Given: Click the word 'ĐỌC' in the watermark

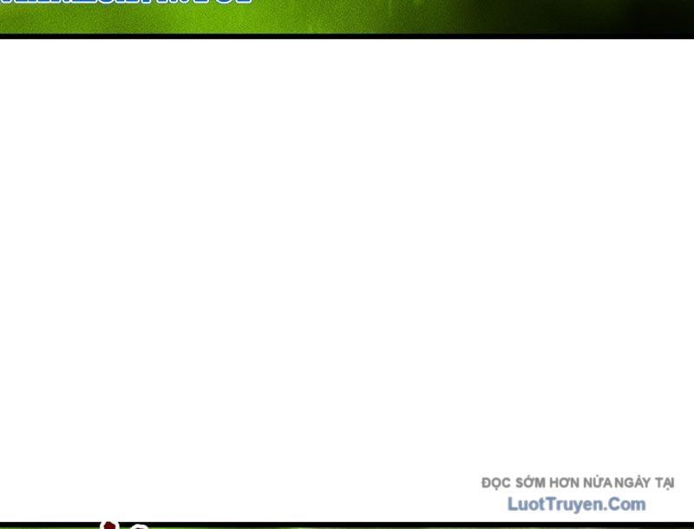Looking at the screenshot, I should click(497, 483).
